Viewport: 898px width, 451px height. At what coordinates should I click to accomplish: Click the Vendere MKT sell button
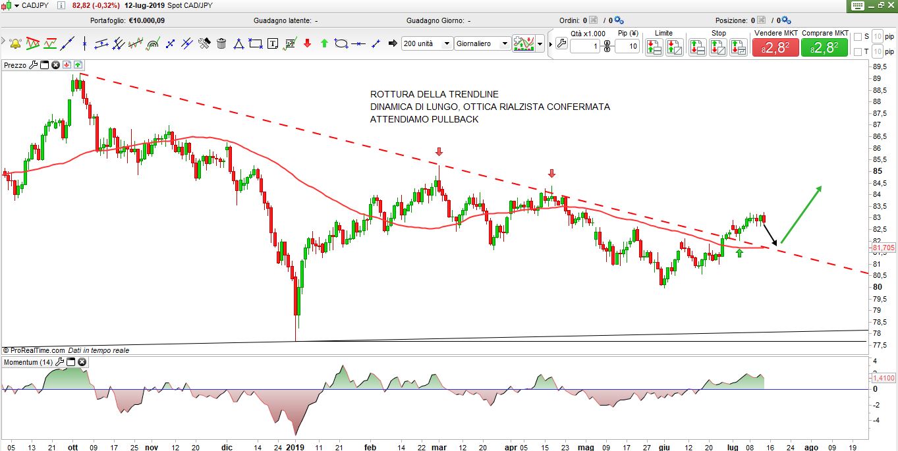pyautogui.click(x=775, y=47)
